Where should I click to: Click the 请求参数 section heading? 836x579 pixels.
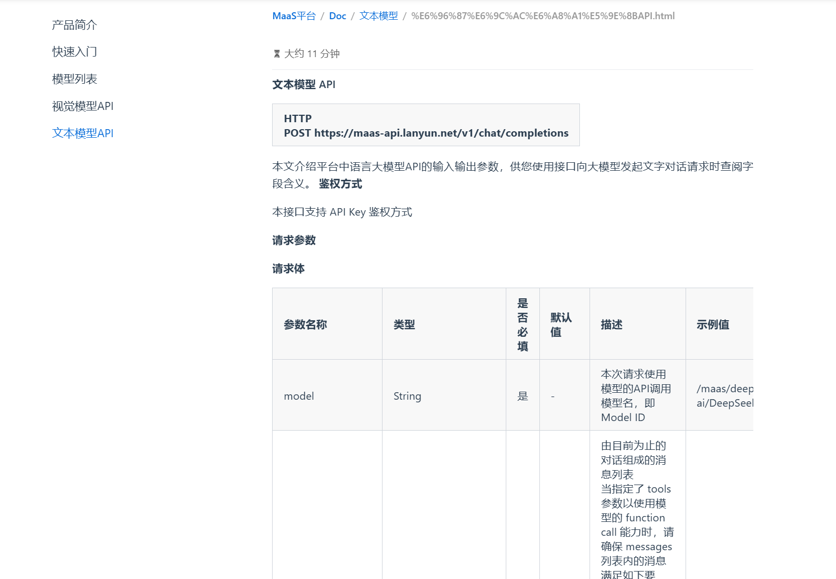click(294, 240)
